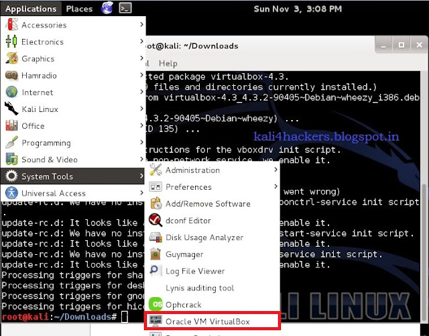Launch the terminal icon in top panel

125,8
